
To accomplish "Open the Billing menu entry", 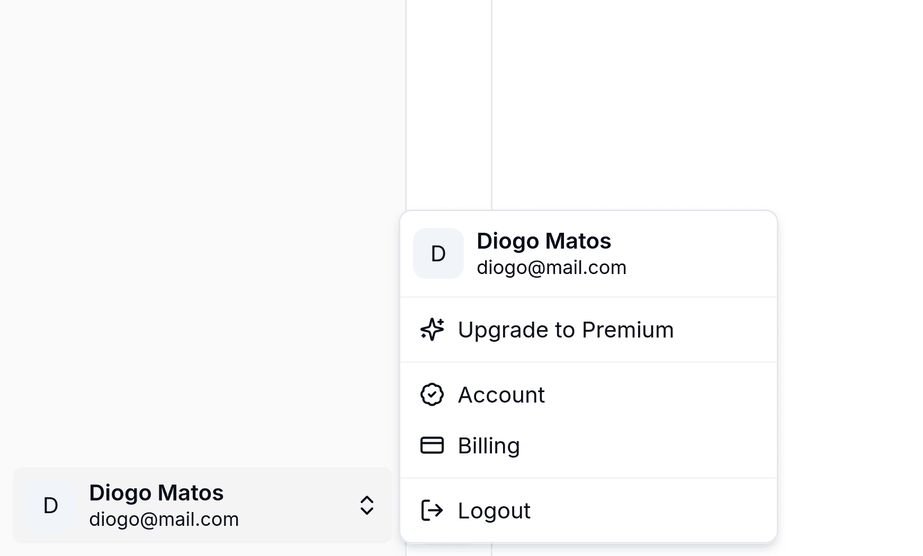I will click(588, 445).
